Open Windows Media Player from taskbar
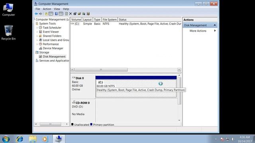 [45, 139]
